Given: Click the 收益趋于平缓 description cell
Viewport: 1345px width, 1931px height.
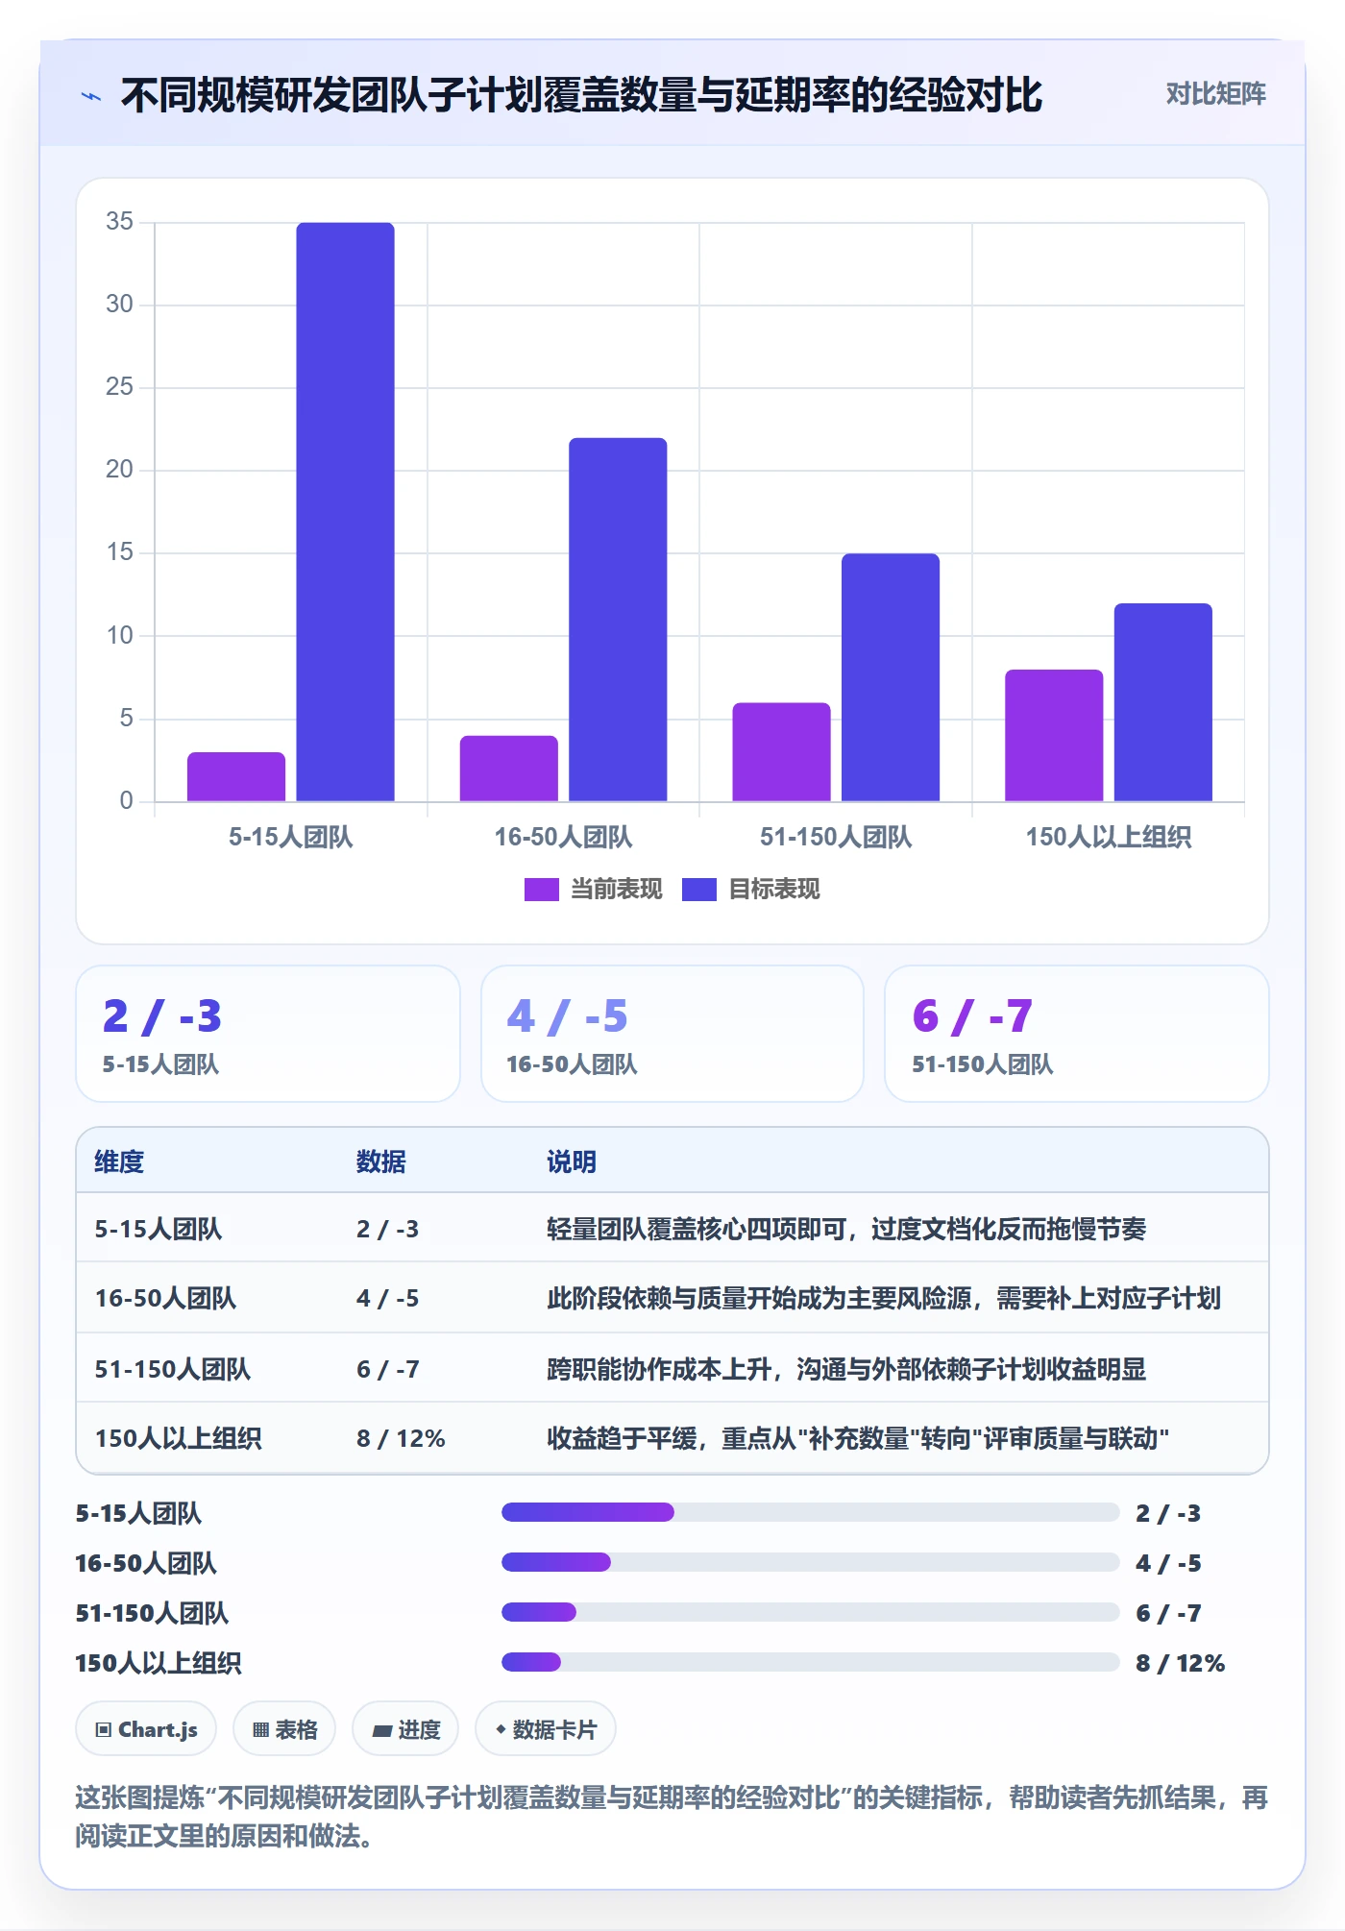Looking at the screenshot, I should coord(858,1438).
